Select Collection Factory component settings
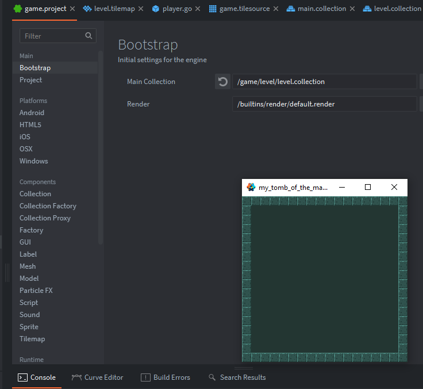This screenshot has width=423, height=389. coord(48,206)
